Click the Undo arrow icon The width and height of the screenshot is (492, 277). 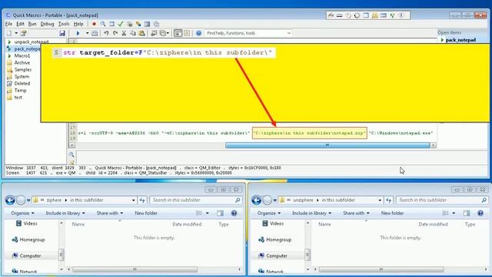[106, 33]
